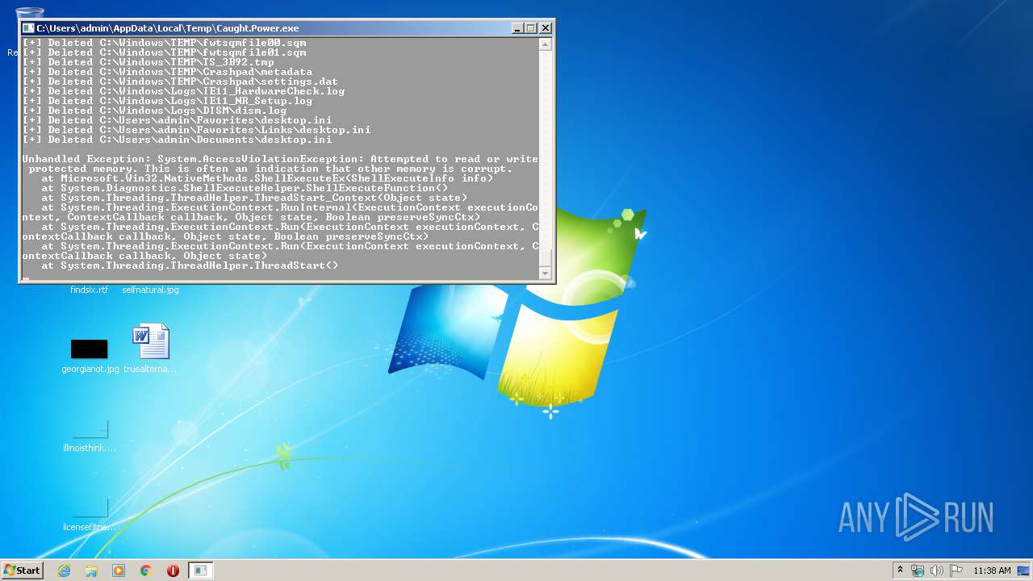The width and height of the screenshot is (1033, 581).
Task: Show hidden tray icons arrow
Action: click(x=900, y=571)
